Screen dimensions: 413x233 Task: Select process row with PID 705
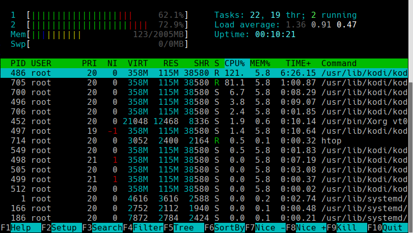tap(204, 82)
